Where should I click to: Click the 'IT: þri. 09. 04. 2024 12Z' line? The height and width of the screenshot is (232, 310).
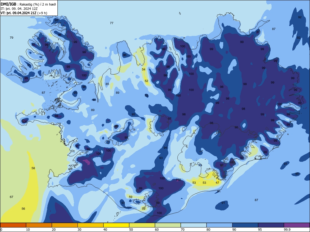[19, 9]
